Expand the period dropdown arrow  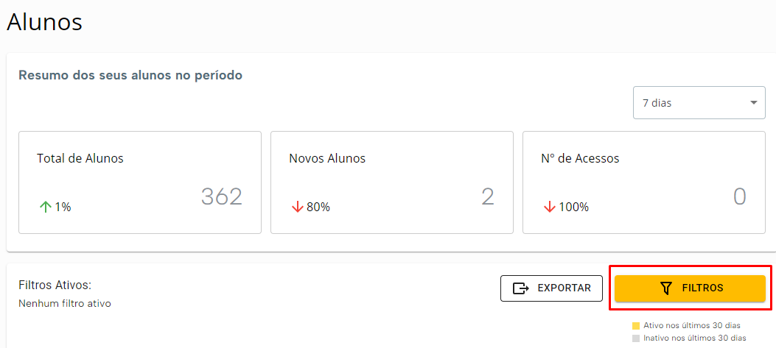coord(754,103)
